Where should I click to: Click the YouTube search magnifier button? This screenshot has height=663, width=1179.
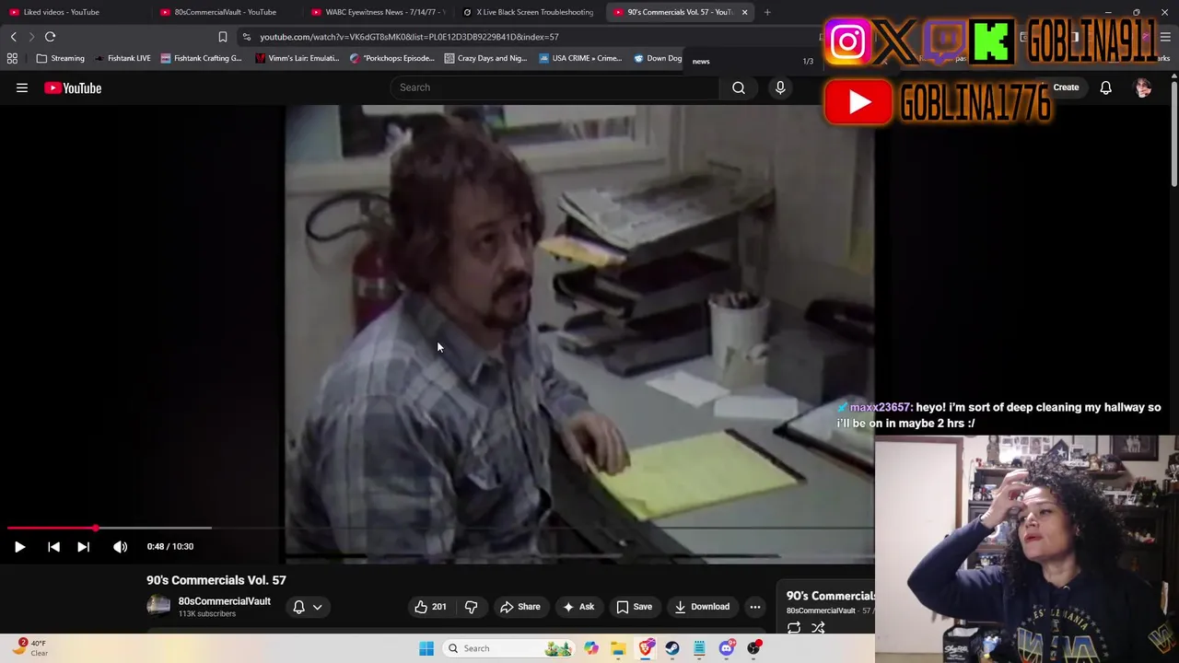coord(739,87)
